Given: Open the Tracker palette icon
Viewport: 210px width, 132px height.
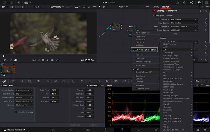Looking at the screenshot, I should tap(99, 81).
